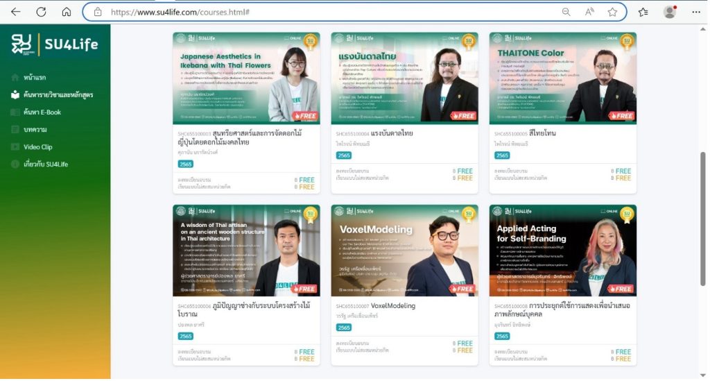Open Video Clip sidebar item
Screen dimensions: 710x381
(37, 146)
